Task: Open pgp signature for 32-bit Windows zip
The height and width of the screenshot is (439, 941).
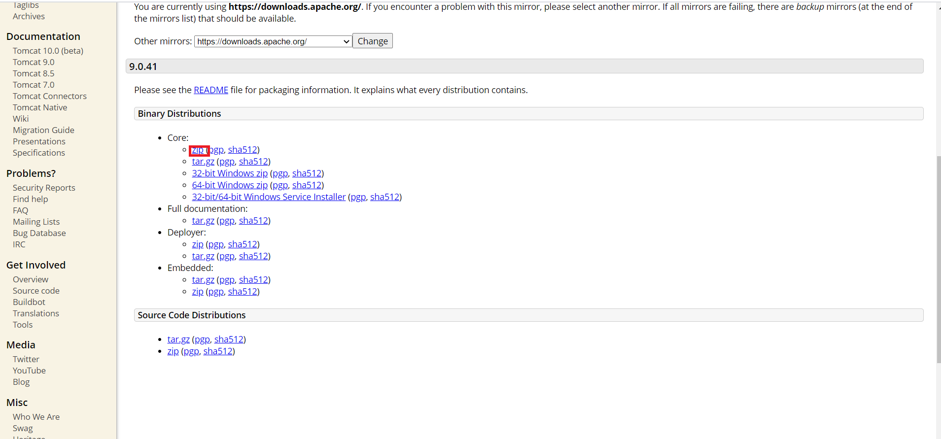Action: coord(280,173)
